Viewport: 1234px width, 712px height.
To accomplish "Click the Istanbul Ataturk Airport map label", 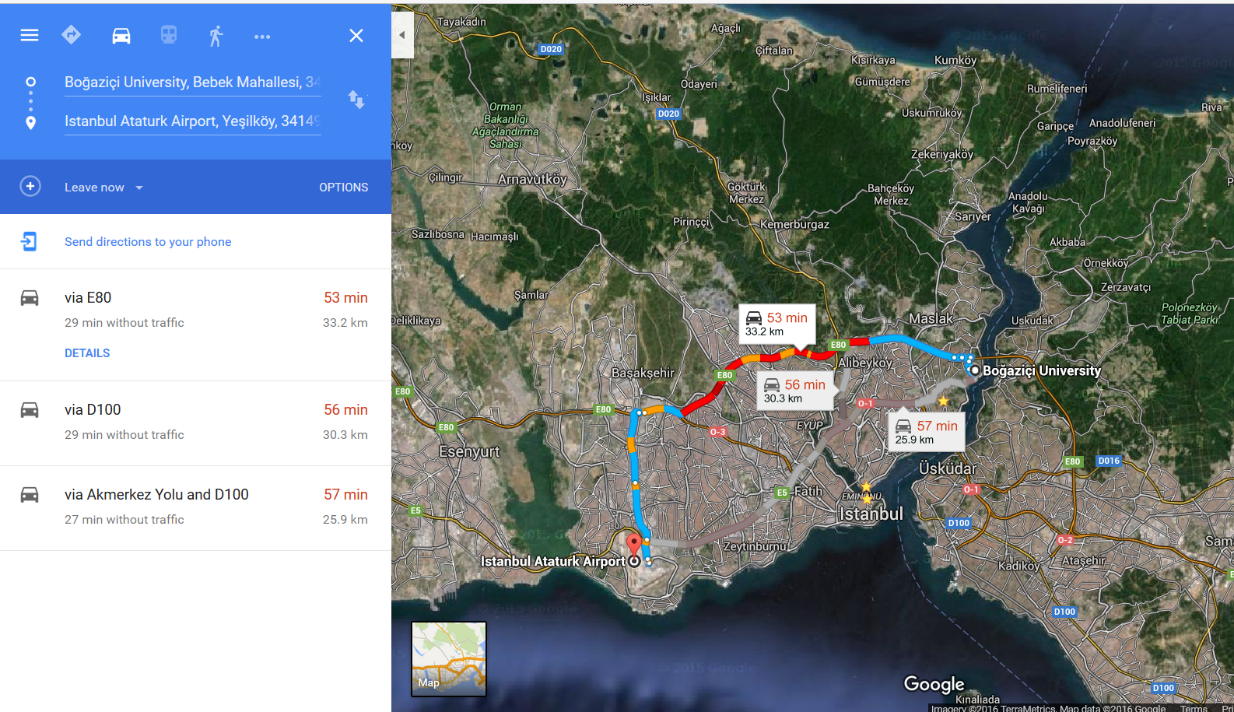I will point(553,561).
